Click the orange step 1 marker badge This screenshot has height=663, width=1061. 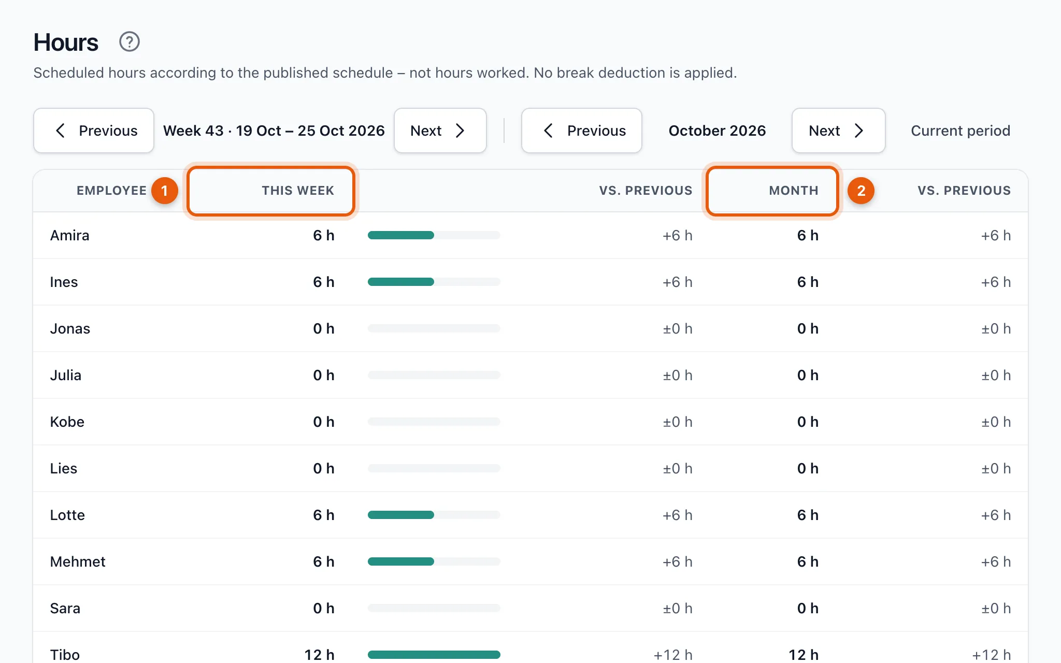[165, 191]
